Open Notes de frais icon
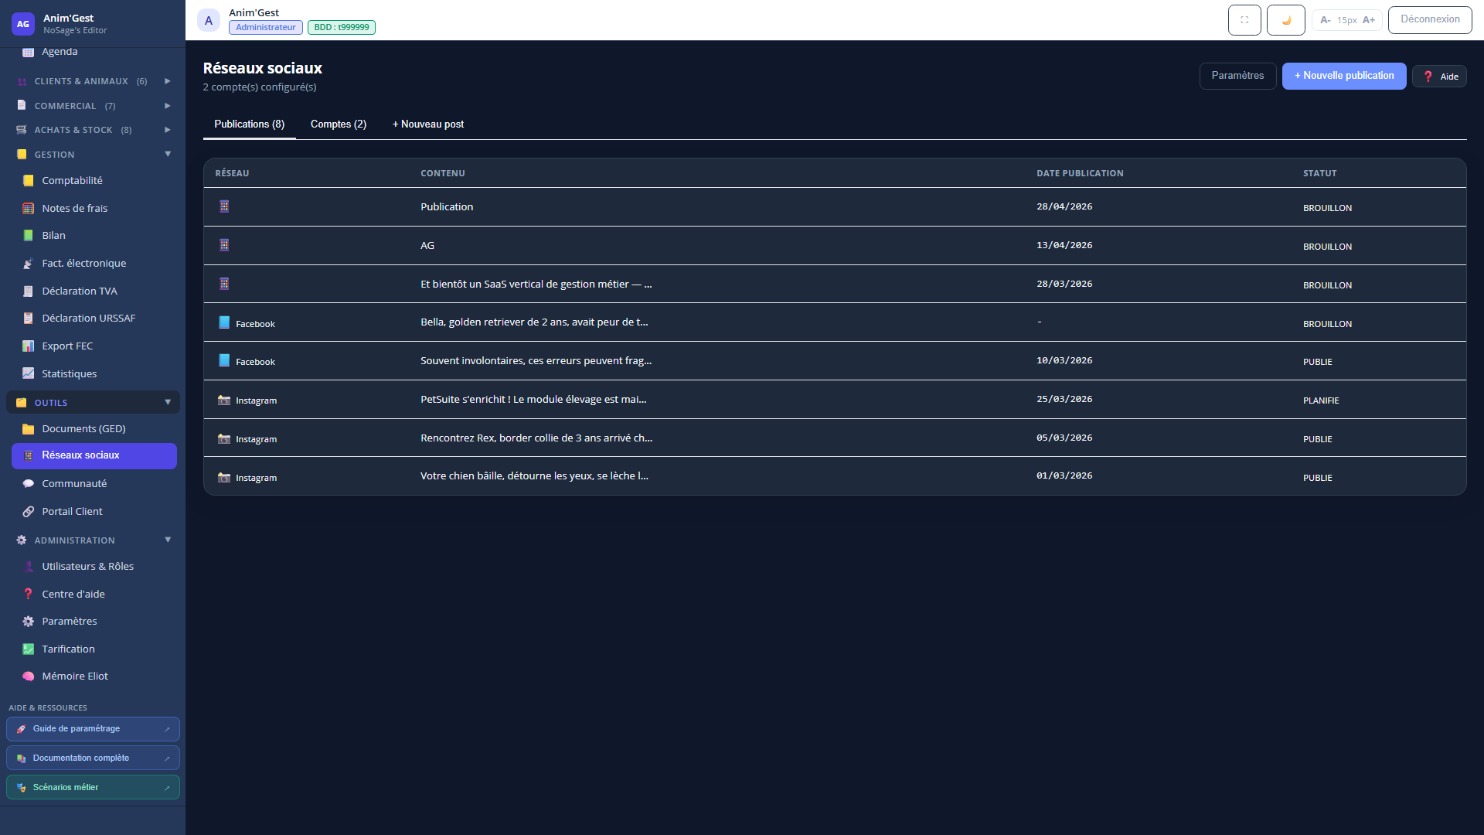1484x835 pixels. 29,209
